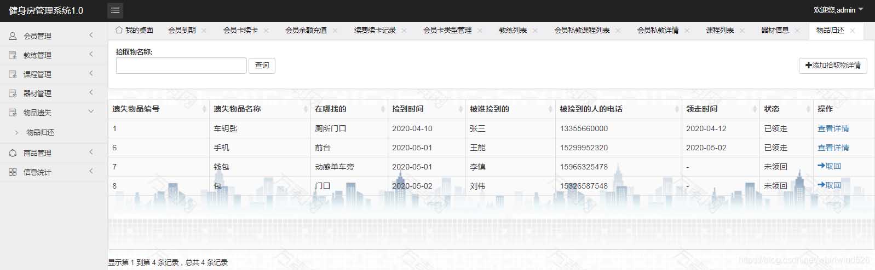Click the 教练管理 sidebar icon

click(x=13, y=55)
